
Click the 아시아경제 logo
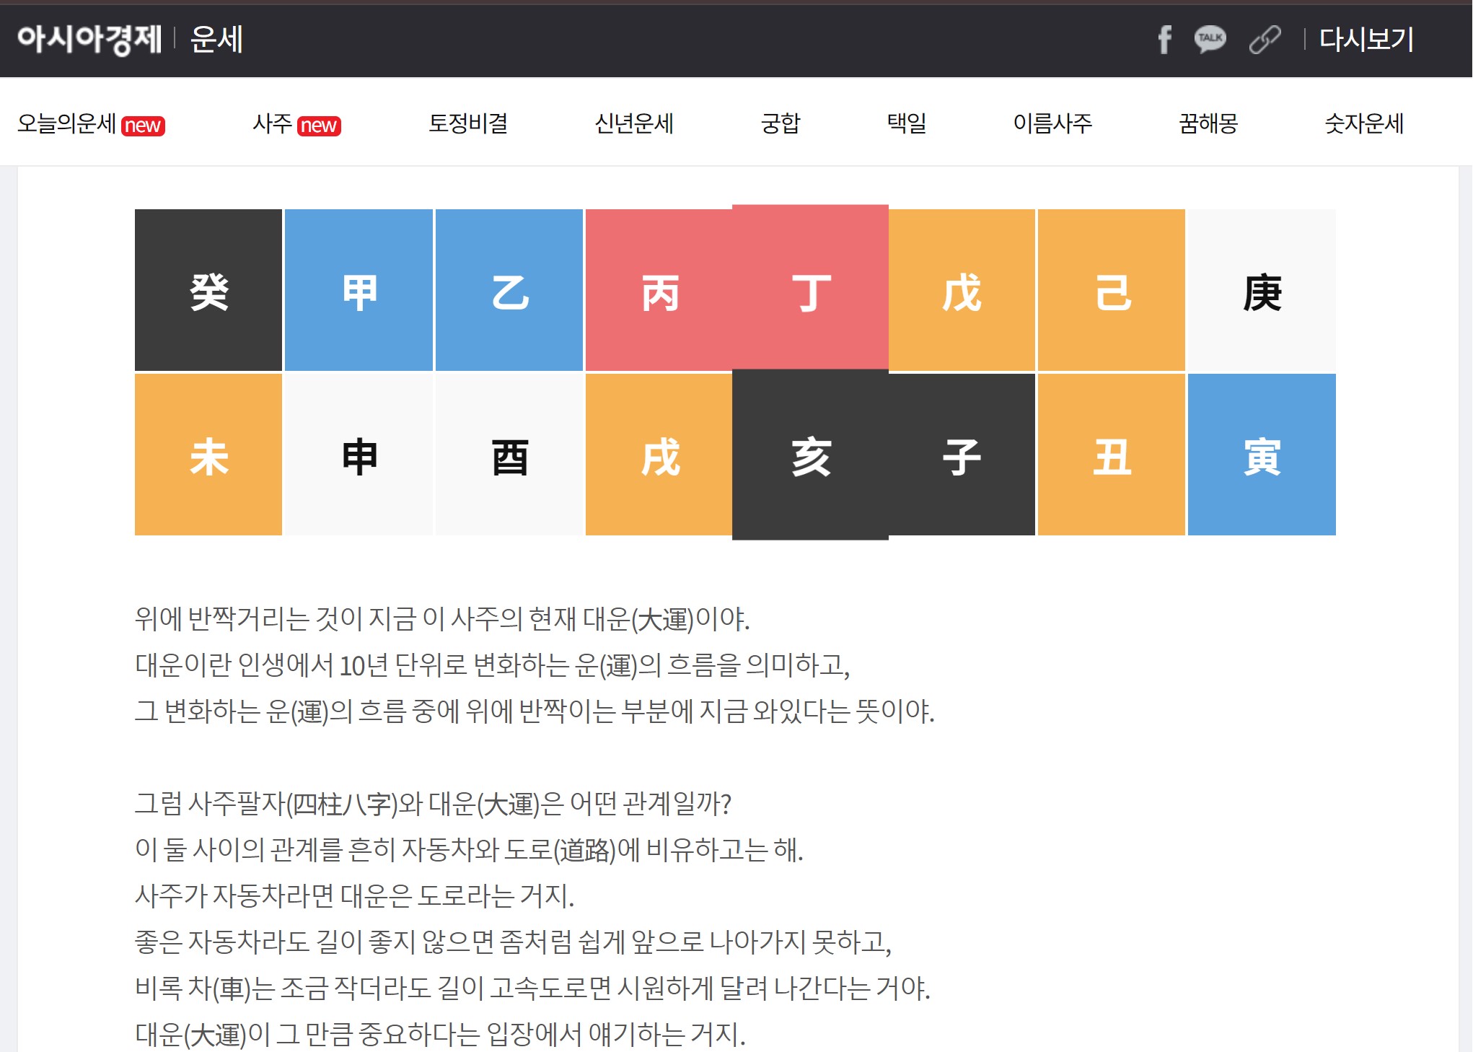89,39
